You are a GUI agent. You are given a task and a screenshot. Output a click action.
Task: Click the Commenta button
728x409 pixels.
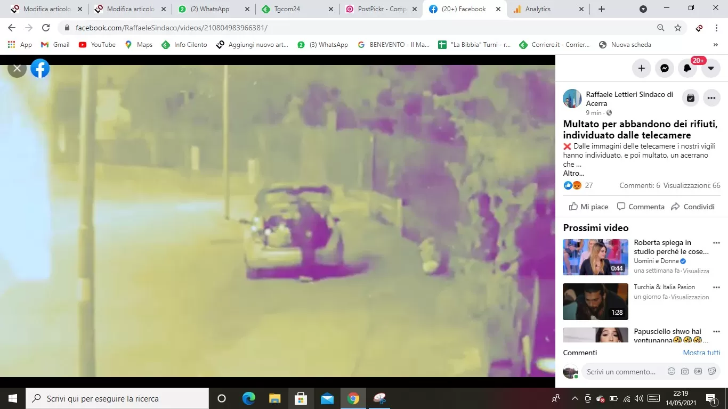[x=641, y=207]
